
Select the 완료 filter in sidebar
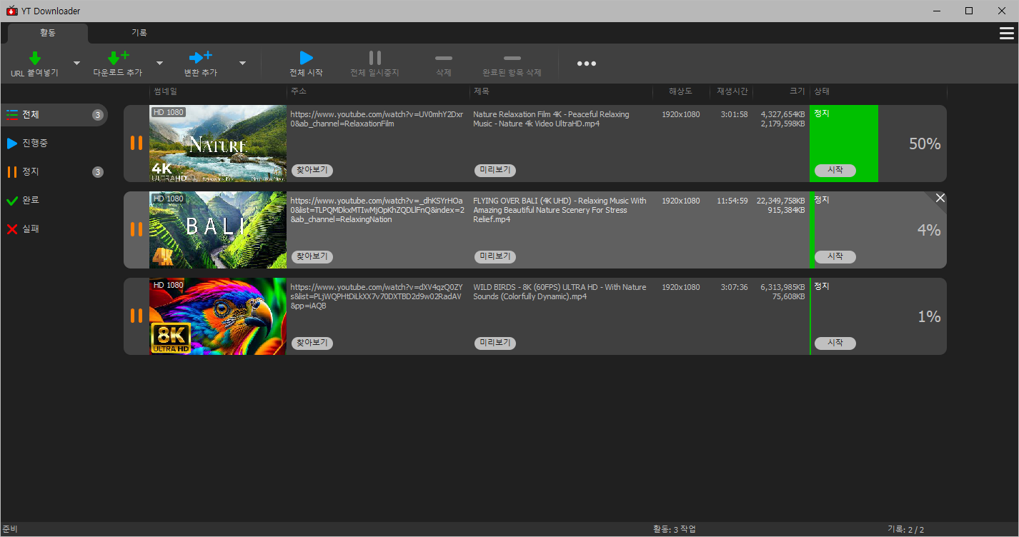click(54, 201)
